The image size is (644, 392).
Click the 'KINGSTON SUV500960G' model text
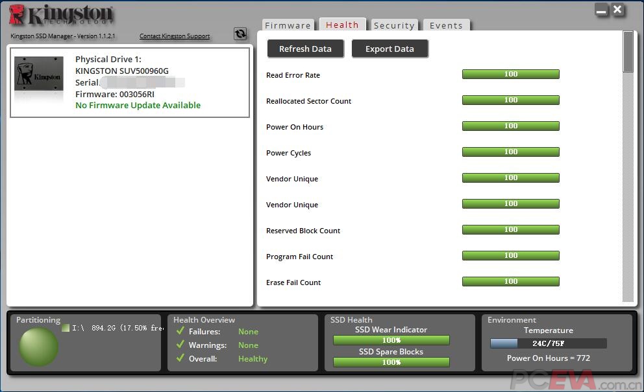pos(122,71)
